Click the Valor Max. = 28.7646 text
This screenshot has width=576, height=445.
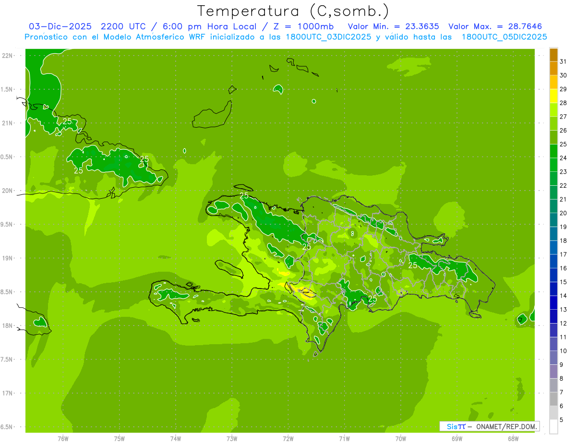pos(495,26)
